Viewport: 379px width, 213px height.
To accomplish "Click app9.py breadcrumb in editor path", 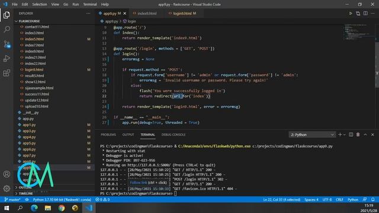I will pyautogui.click(x=109, y=21).
